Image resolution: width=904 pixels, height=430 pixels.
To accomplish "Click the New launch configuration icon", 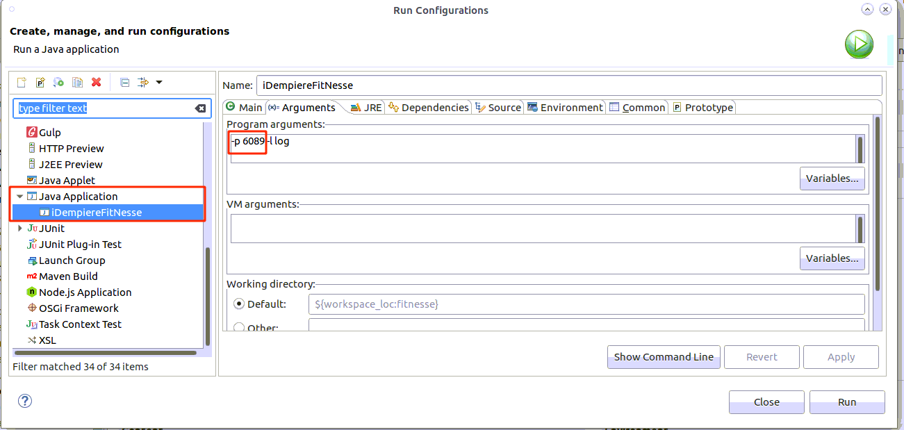I will click(22, 82).
